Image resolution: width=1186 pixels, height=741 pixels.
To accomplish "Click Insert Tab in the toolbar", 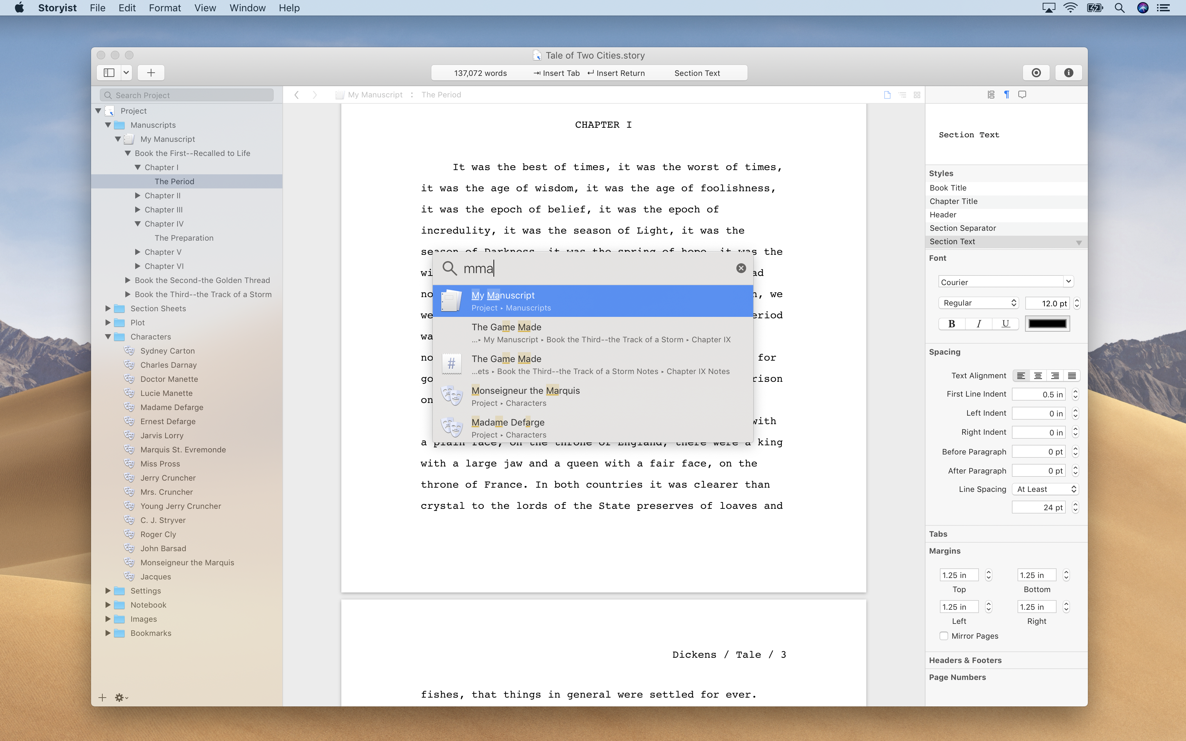I will pyautogui.click(x=556, y=73).
